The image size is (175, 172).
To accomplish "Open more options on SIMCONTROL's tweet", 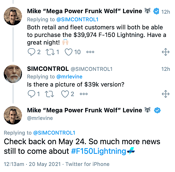I will 83,94.
